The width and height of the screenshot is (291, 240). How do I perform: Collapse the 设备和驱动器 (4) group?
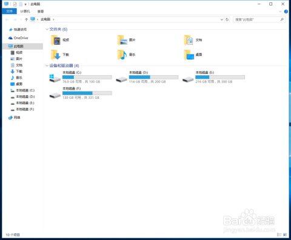point(47,65)
